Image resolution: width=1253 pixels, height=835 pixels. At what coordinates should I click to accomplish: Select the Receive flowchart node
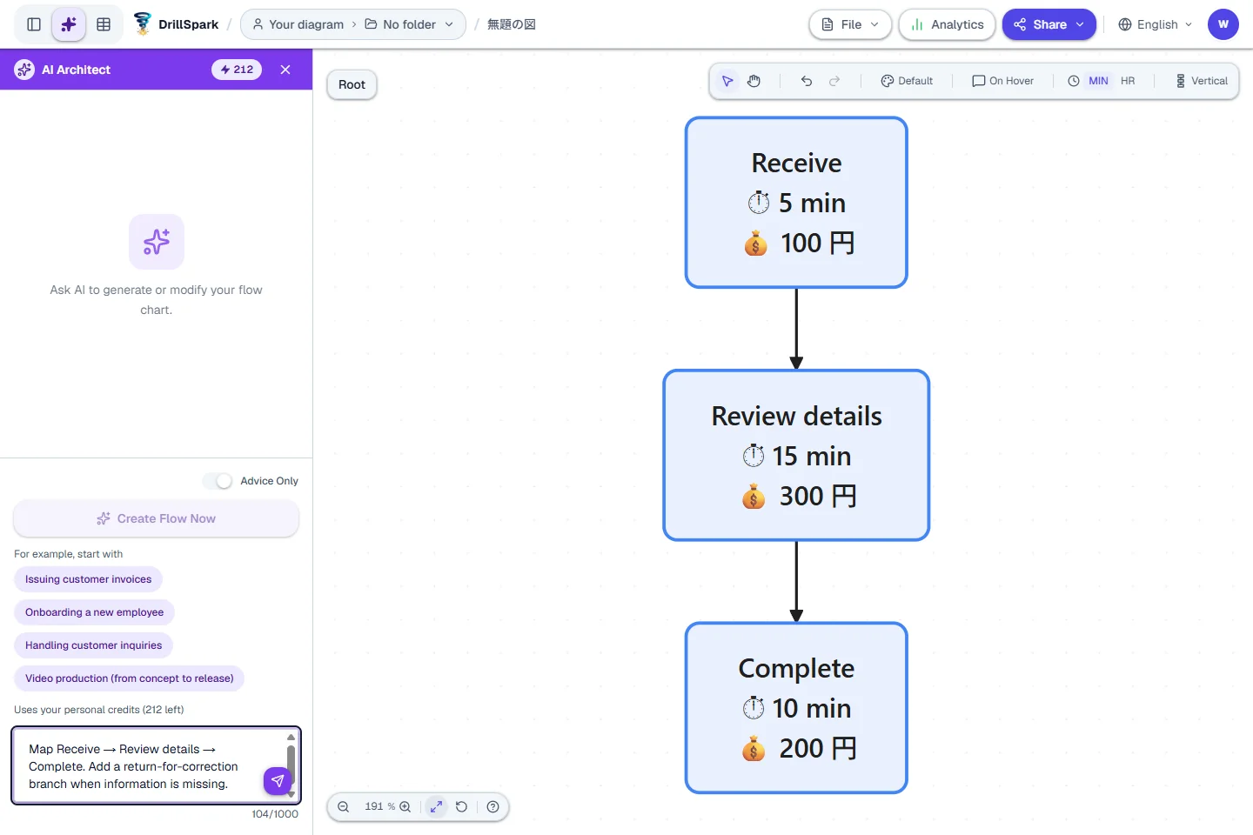coord(796,203)
